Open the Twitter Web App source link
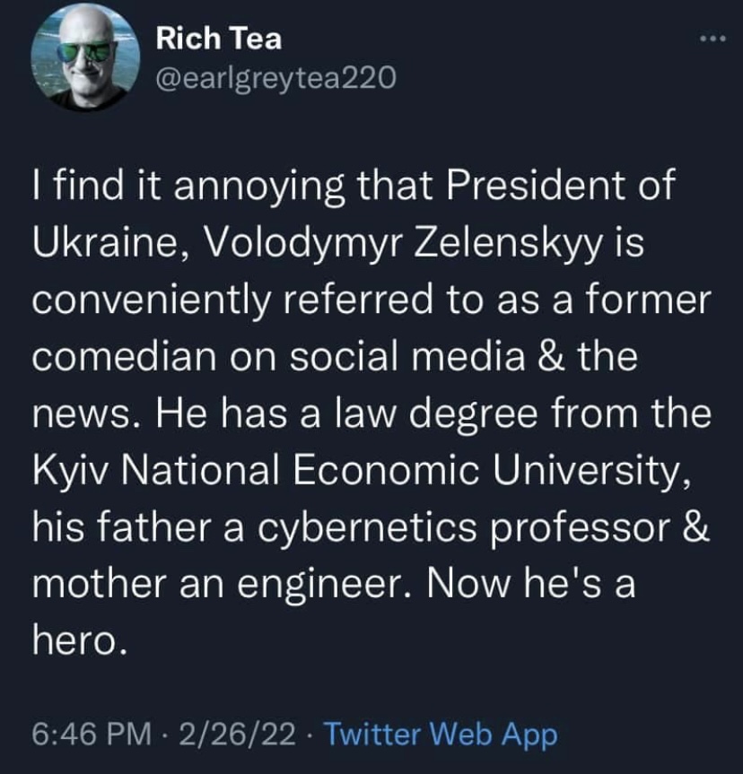 pyautogui.click(x=439, y=735)
